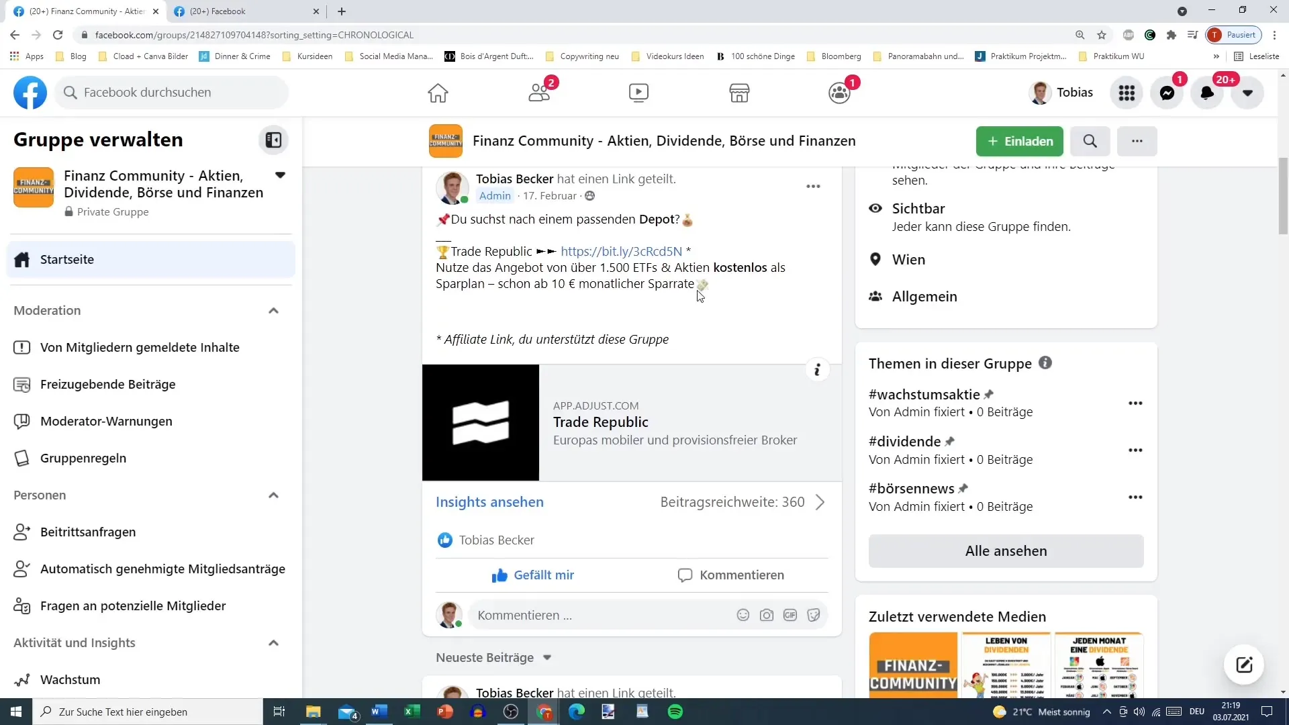Image resolution: width=1289 pixels, height=725 pixels.
Task: Toggle Gruppe verwalten panel icon
Action: (275, 139)
